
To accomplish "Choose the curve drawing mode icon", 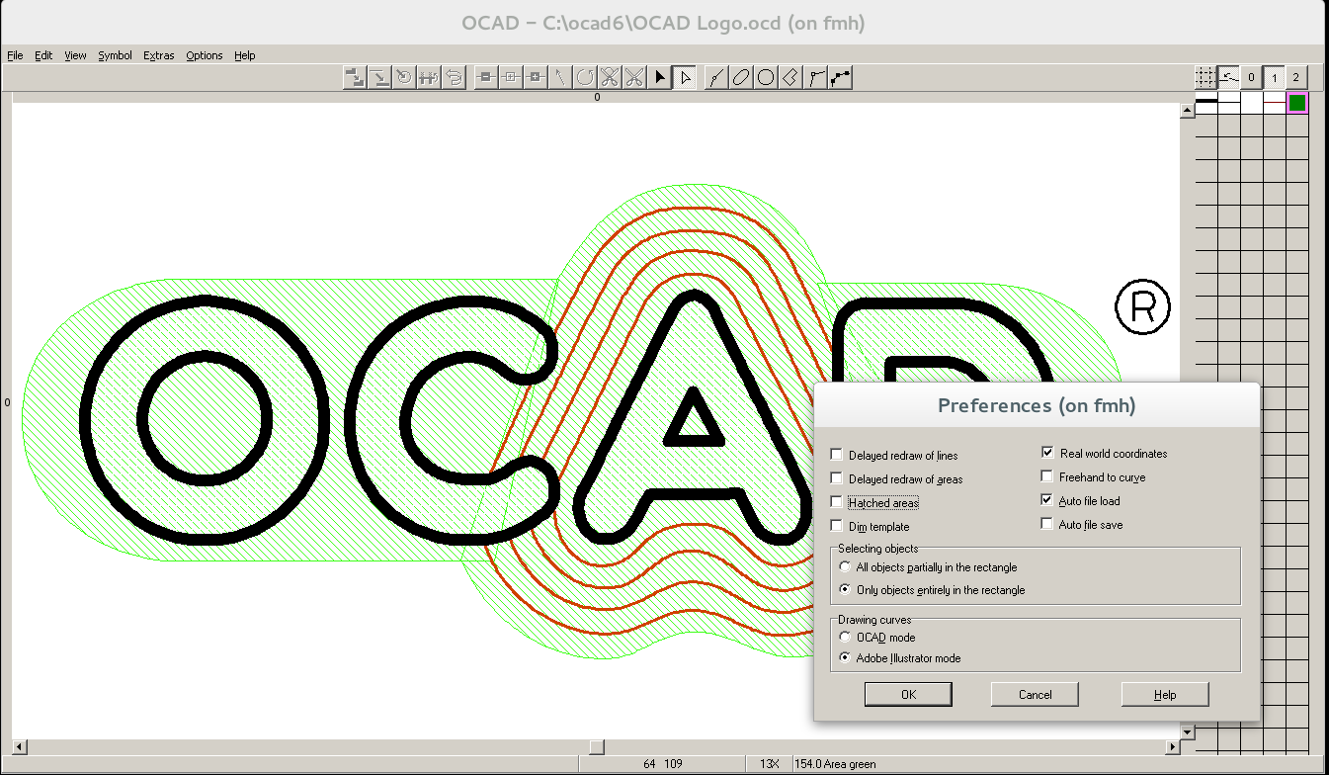I will coord(716,77).
